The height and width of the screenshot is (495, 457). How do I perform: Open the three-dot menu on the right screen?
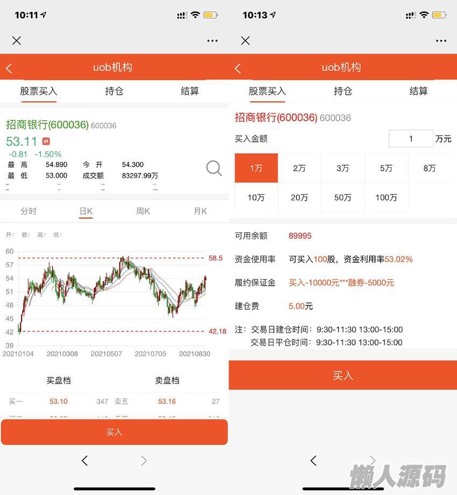coord(441,41)
